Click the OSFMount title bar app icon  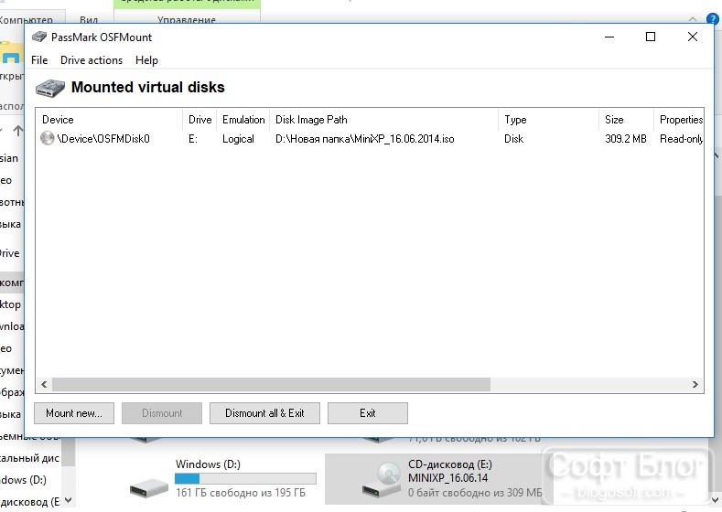point(39,37)
